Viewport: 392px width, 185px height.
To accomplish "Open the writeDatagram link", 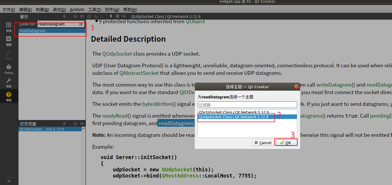I will tap(334, 85).
